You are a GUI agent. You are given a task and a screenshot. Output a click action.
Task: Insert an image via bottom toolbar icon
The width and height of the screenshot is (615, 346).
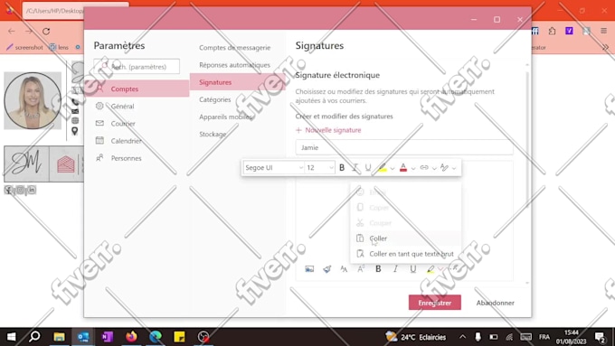pyautogui.click(x=309, y=269)
